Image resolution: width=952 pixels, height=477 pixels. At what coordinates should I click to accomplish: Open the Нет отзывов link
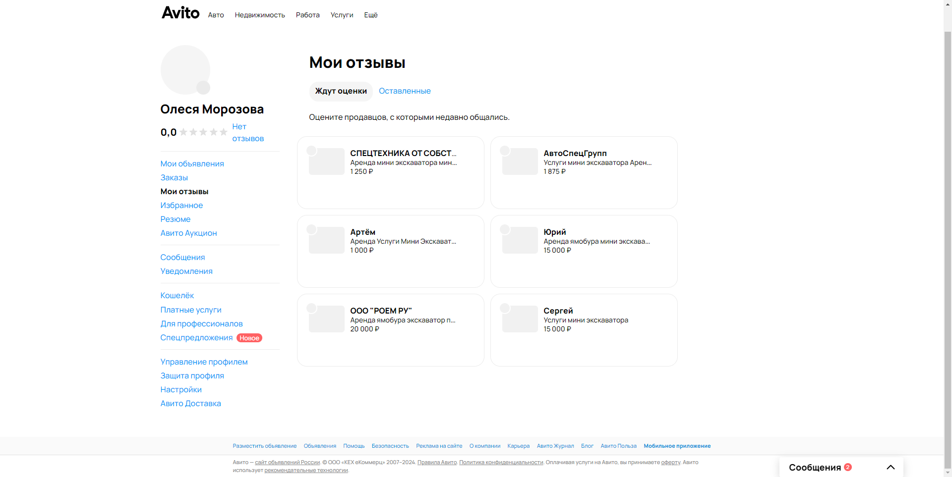tap(248, 133)
